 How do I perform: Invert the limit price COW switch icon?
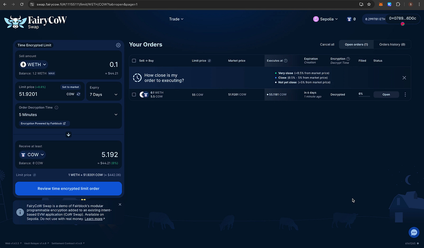coord(78,94)
